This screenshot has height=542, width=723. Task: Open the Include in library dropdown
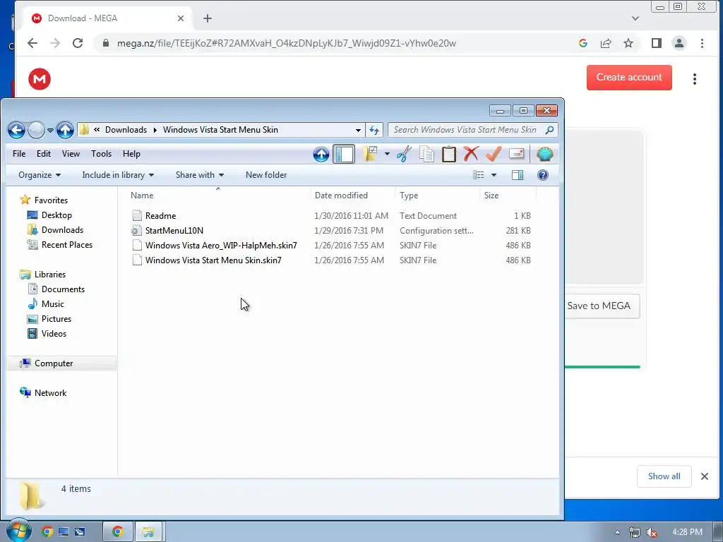(118, 175)
